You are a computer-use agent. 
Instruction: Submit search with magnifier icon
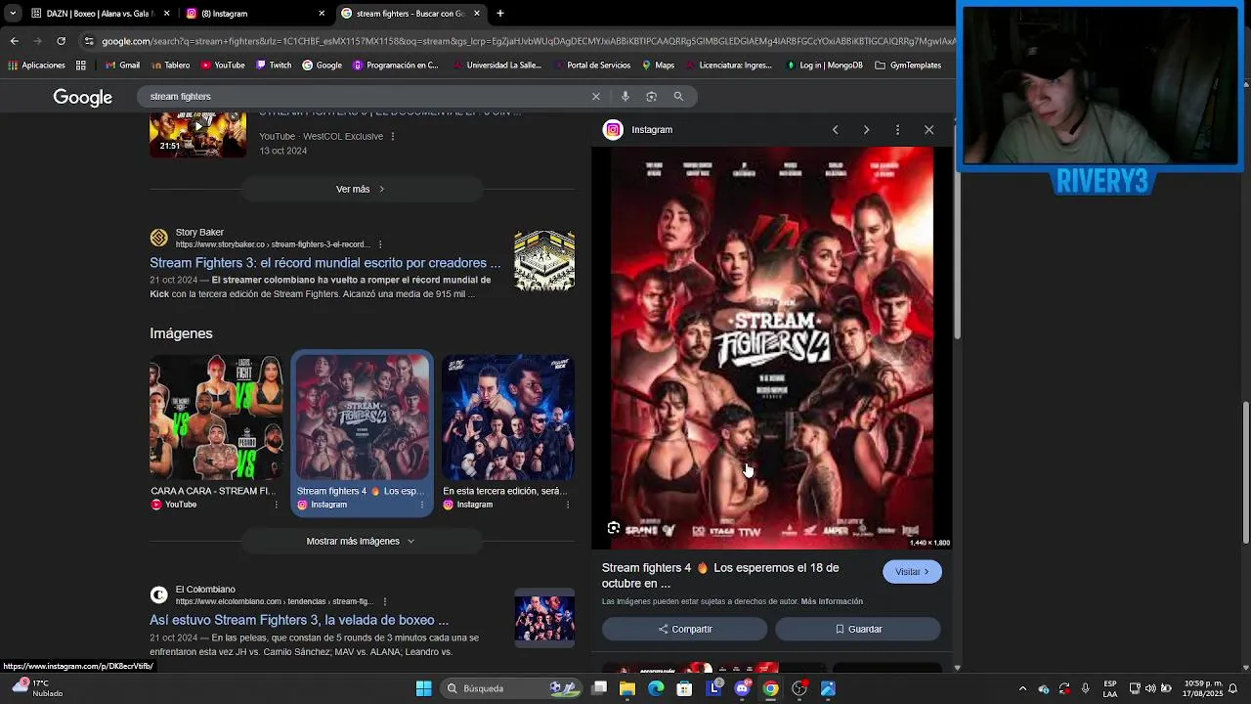click(678, 97)
